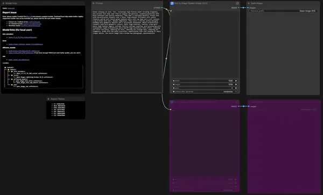This screenshot has height=195, width=323.
Task: Click images input slot on top Save Image node
Action: pos(248,8)
